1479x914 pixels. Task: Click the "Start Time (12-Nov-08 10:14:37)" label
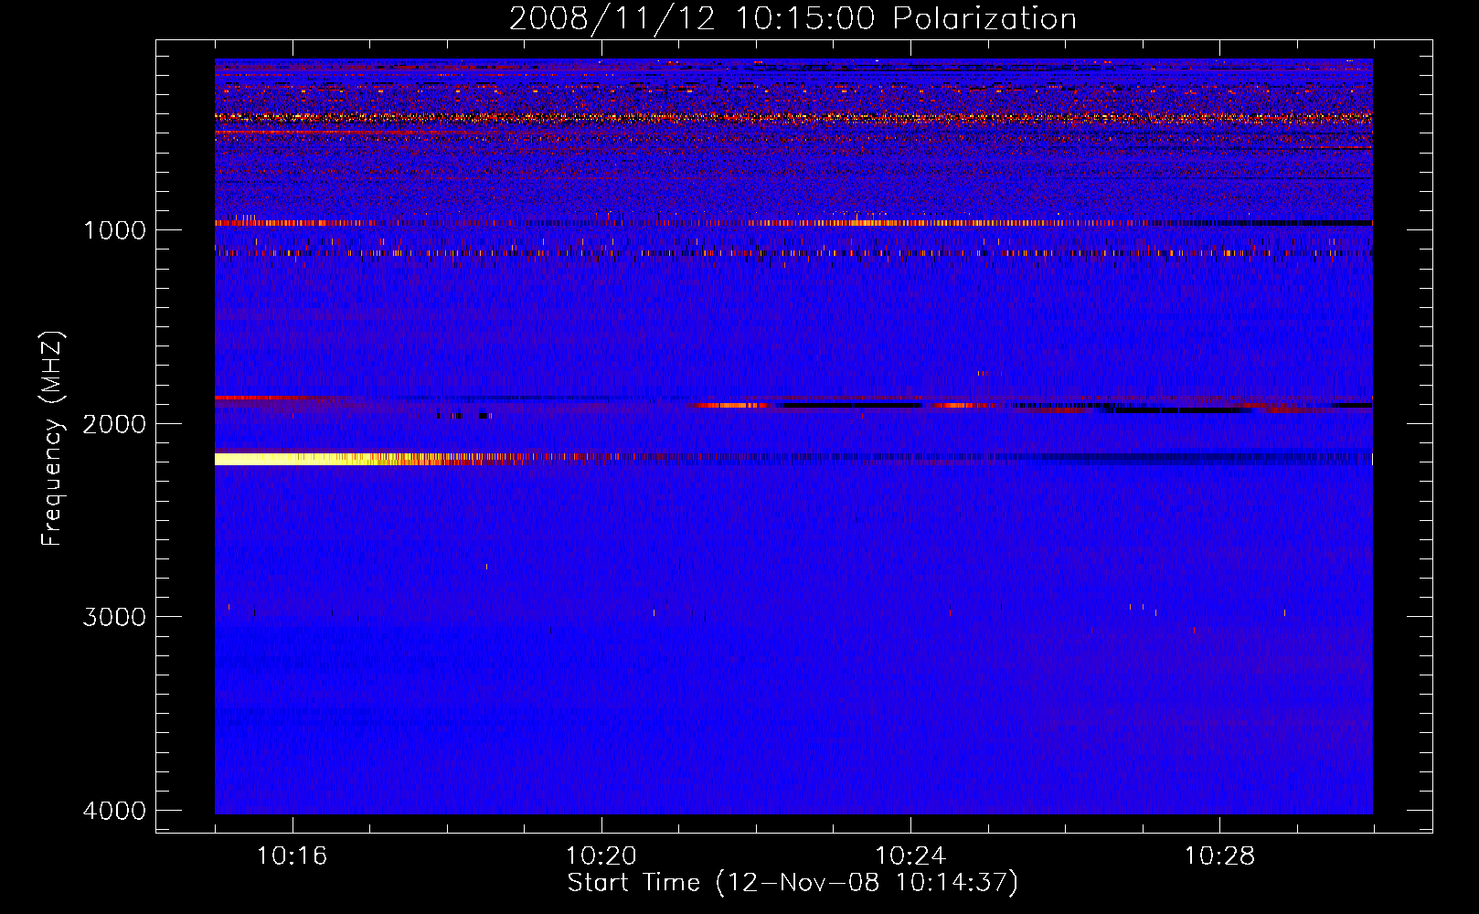click(793, 883)
